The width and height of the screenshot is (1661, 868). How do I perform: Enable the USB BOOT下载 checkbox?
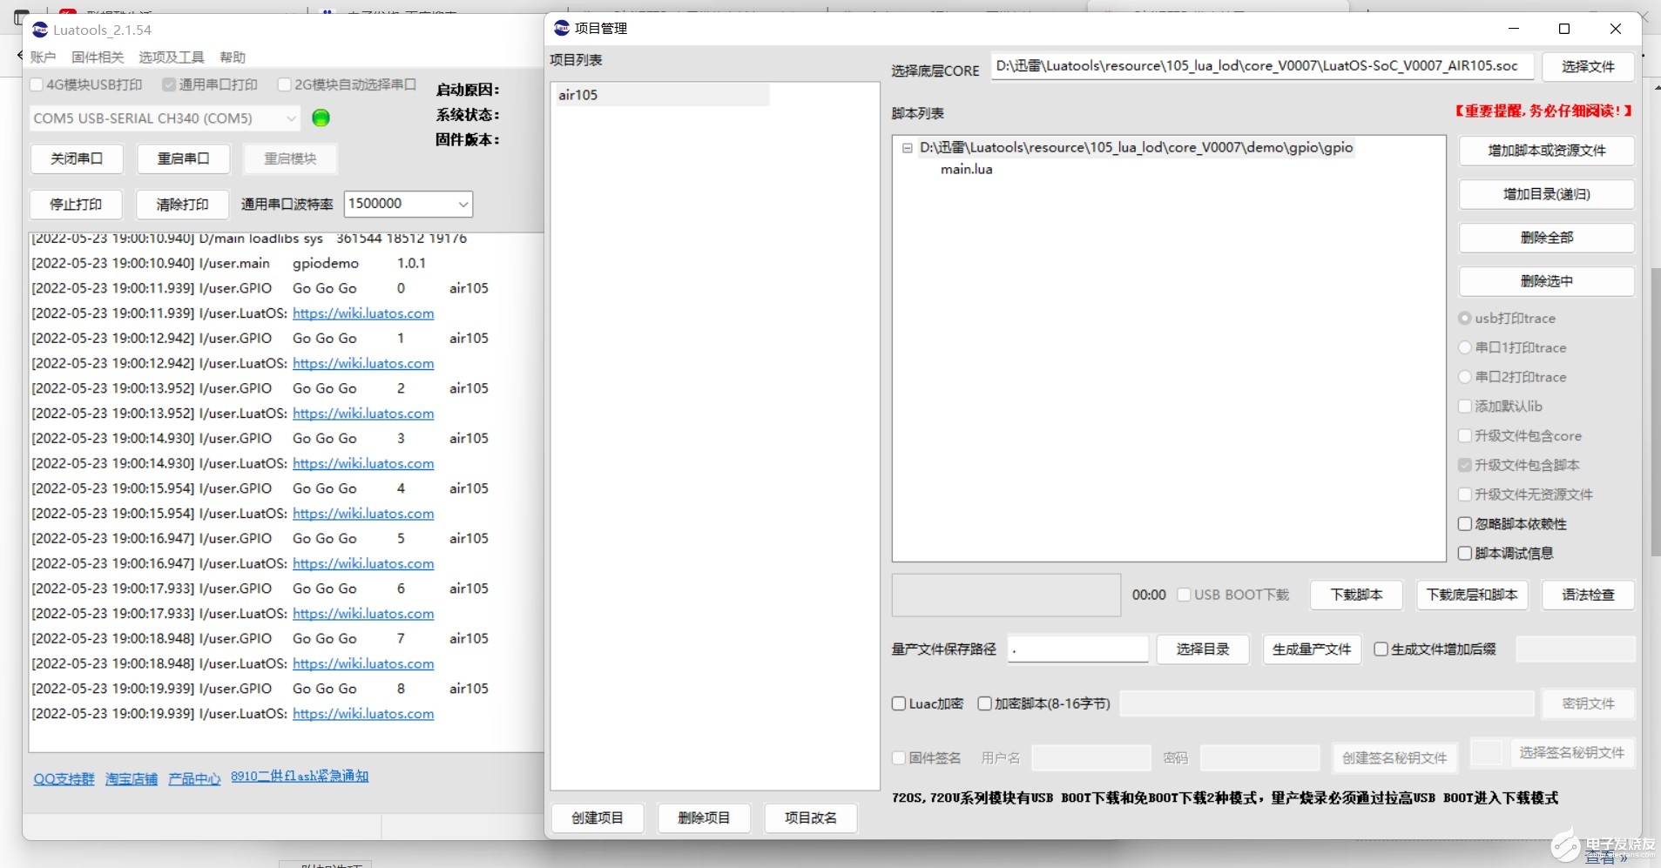click(1184, 595)
